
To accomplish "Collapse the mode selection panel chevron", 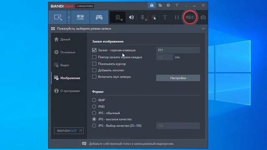I will (x=203, y=29).
